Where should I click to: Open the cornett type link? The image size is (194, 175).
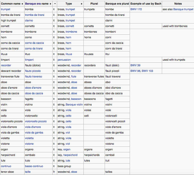coord(70,26)
